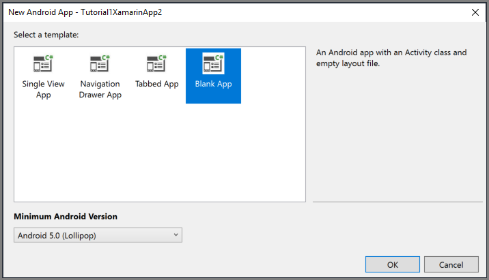Confirm with the OK button

[393, 264]
